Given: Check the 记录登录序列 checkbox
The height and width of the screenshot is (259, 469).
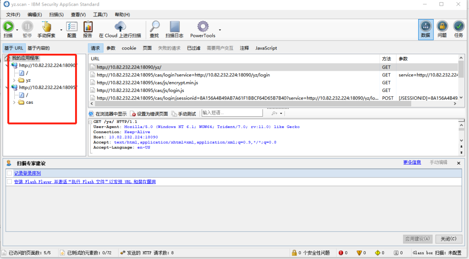Looking at the screenshot, I should click(9, 173).
